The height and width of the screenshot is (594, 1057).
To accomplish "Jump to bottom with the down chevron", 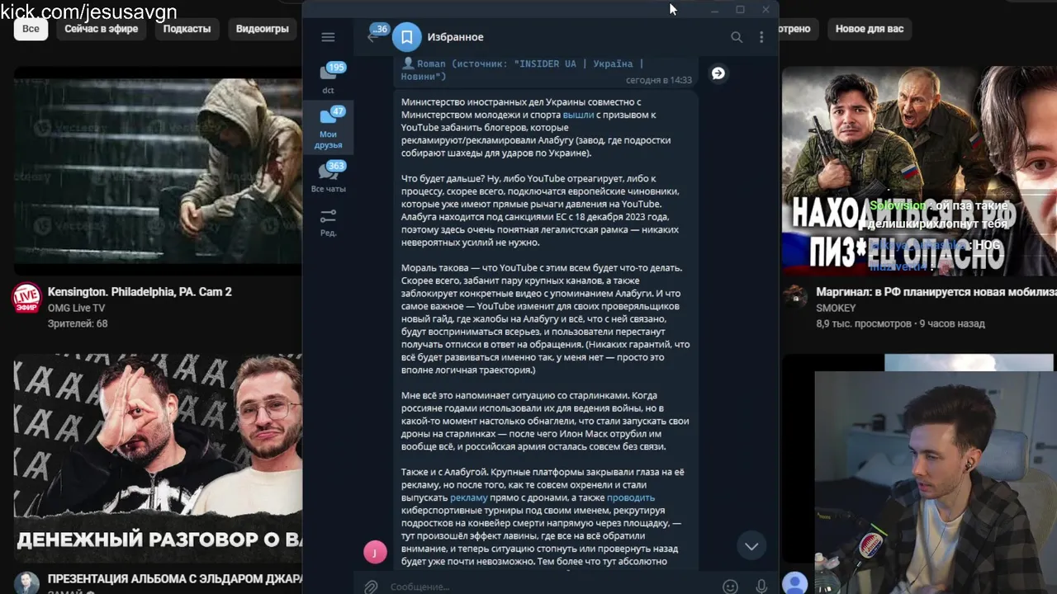I will point(751,546).
